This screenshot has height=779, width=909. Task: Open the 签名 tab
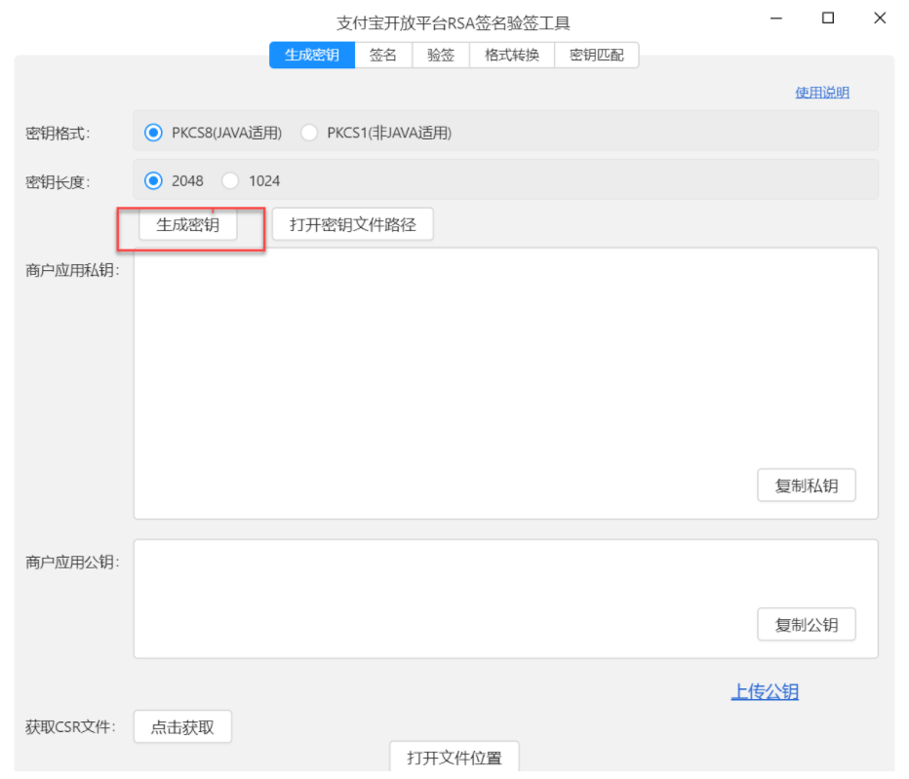pyautogui.click(x=383, y=55)
